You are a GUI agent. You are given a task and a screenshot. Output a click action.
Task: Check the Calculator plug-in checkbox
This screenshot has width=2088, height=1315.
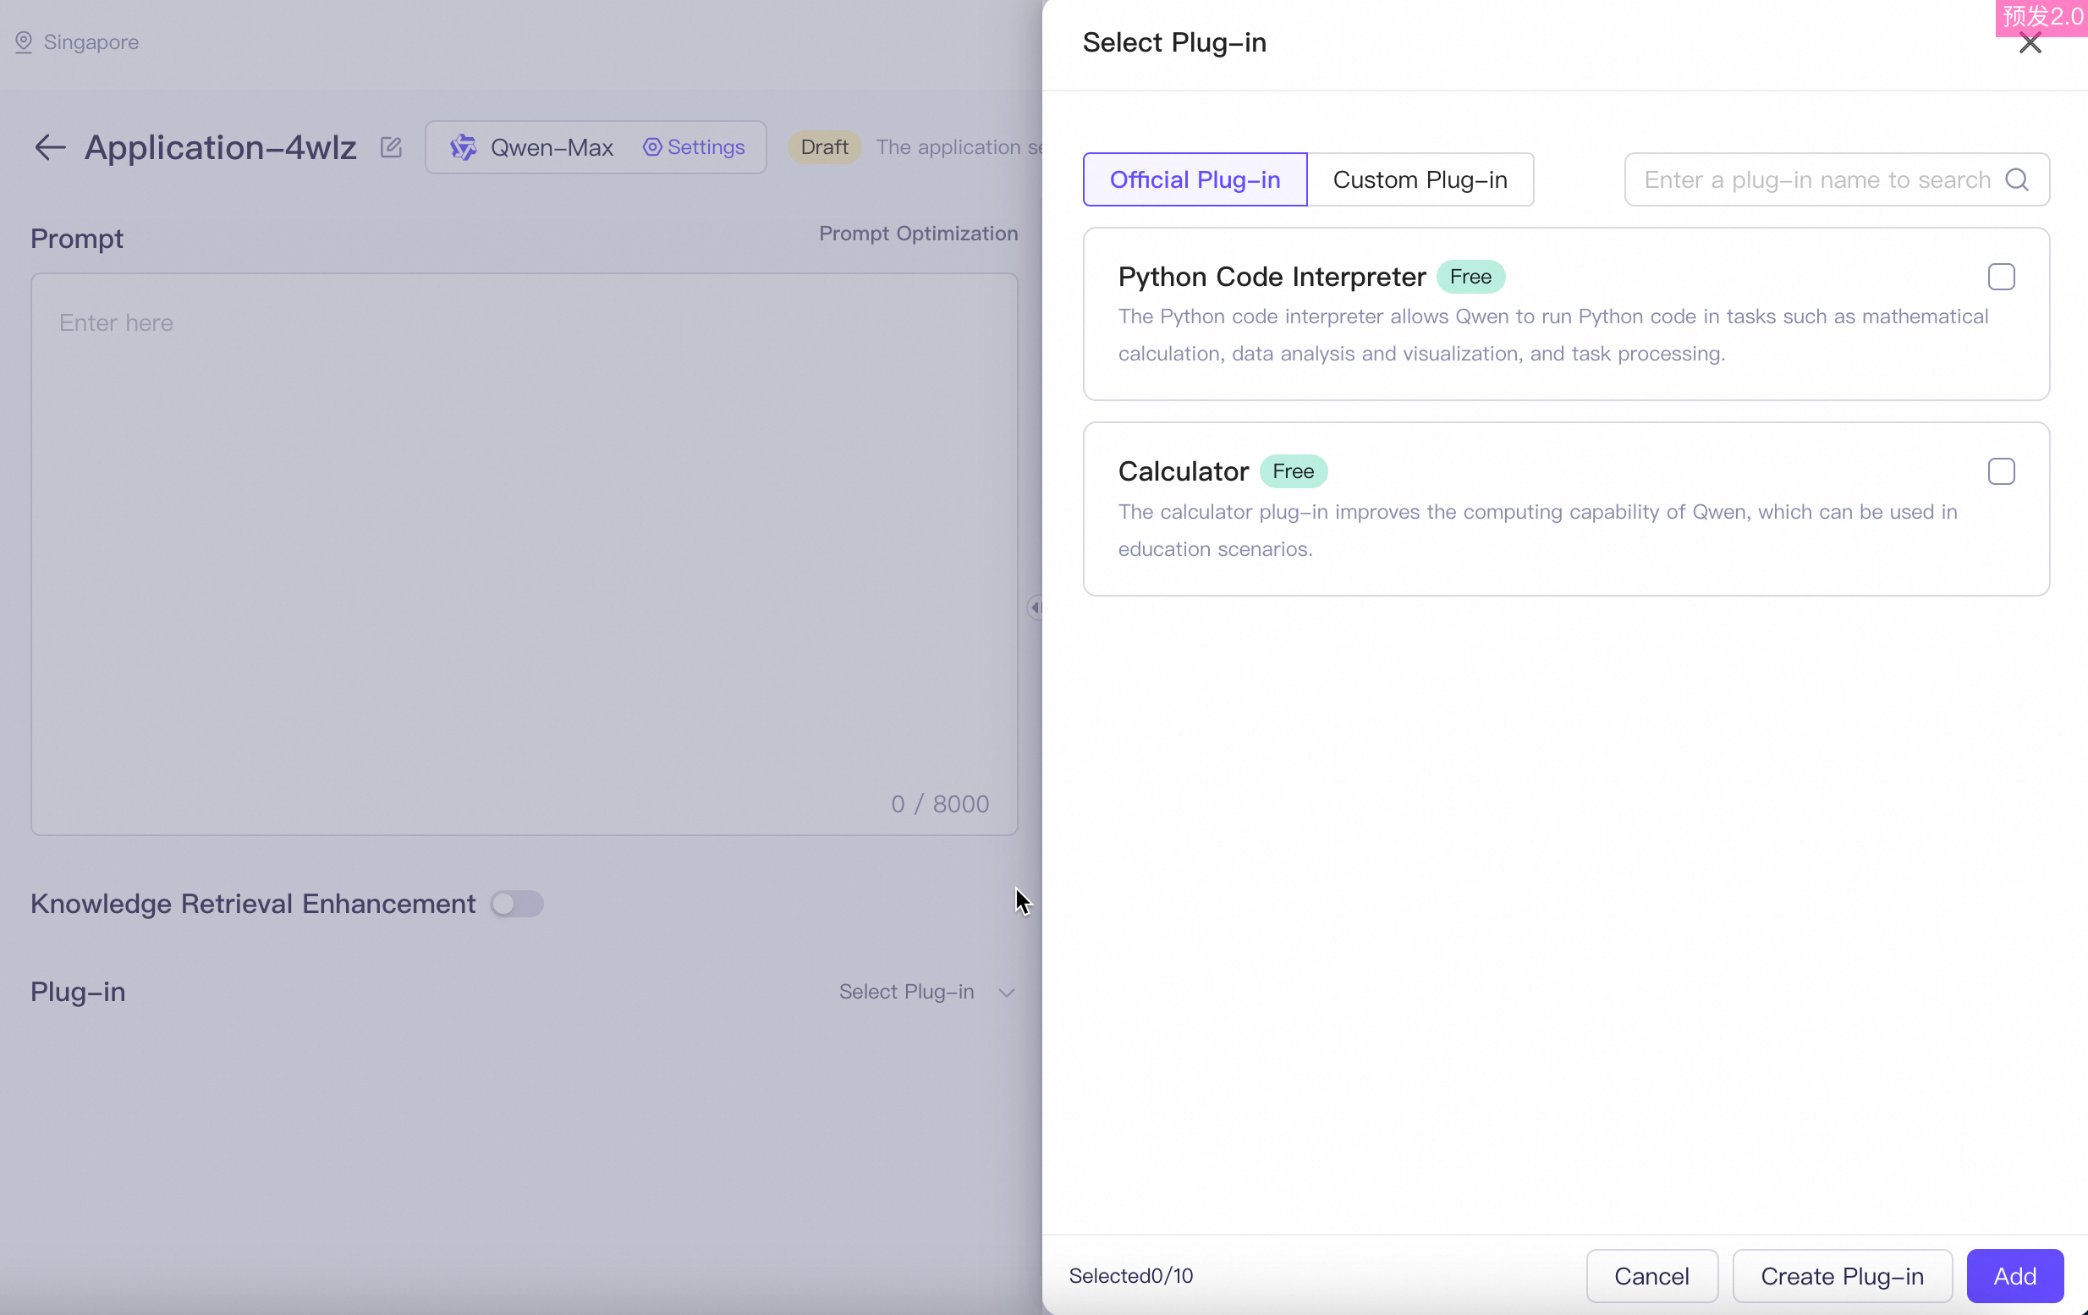click(2000, 471)
